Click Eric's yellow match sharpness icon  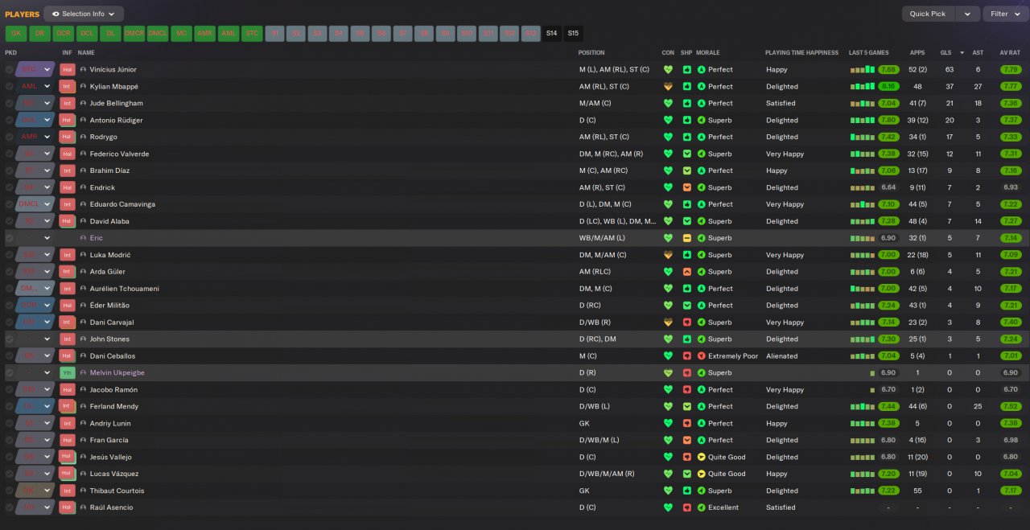tap(686, 238)
